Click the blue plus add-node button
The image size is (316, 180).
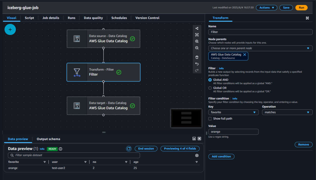[x=10, y=30]
